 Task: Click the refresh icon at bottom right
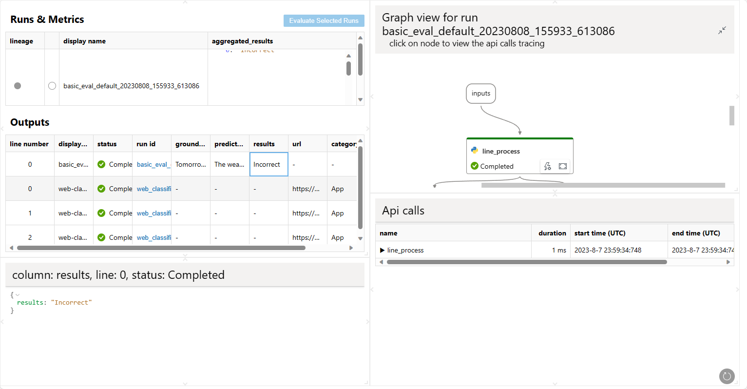727,376
